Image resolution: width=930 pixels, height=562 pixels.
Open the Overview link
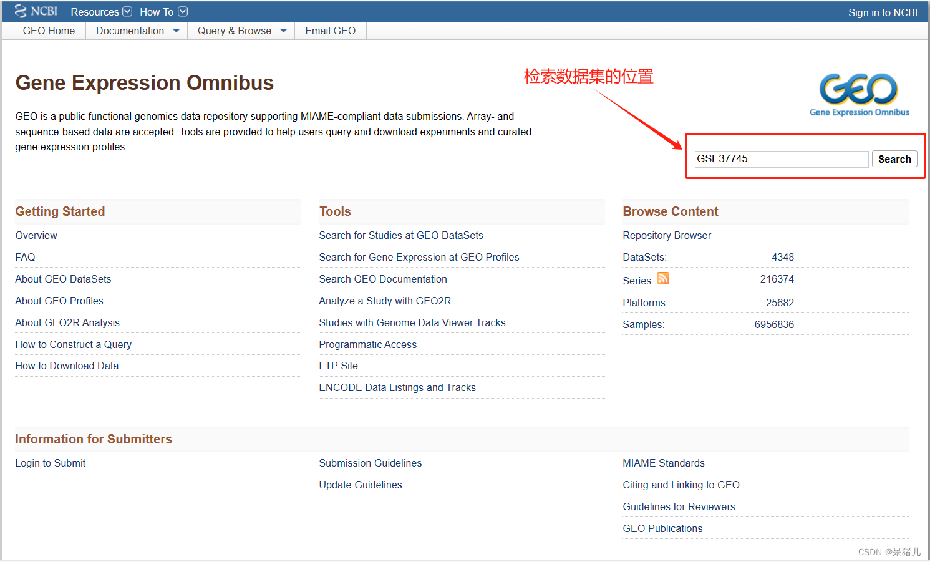pyautogui.click(x=36, y=235)
